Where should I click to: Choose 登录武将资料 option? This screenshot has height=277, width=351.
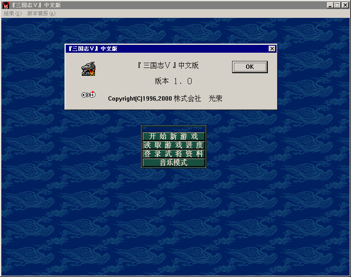pyautogui.click(x=173, y=154)
